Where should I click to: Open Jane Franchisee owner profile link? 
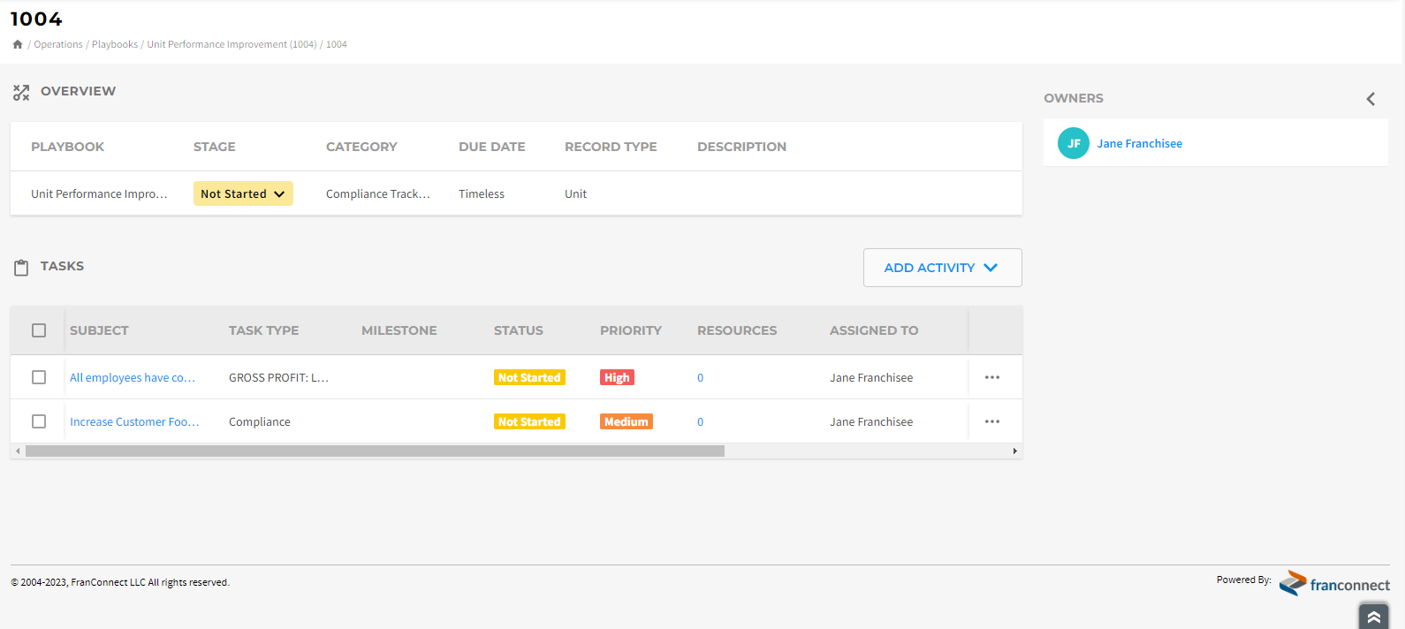(1140, 143)
